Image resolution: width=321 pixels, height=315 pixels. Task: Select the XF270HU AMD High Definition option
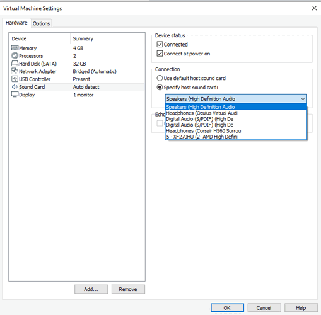click(x=236, y=137)
